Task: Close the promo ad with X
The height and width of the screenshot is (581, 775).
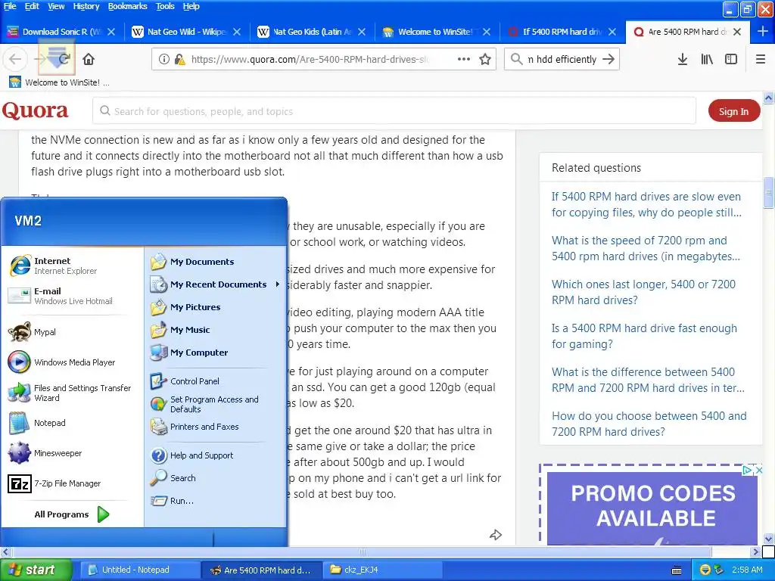Action: click(x=760, y=471)
